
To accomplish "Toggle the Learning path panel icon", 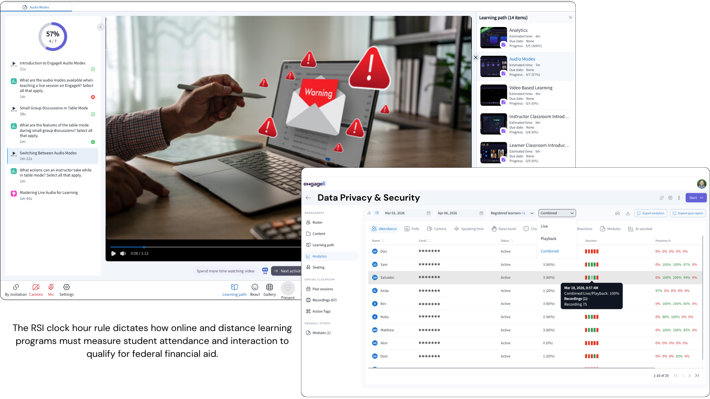I will point(234,287).
